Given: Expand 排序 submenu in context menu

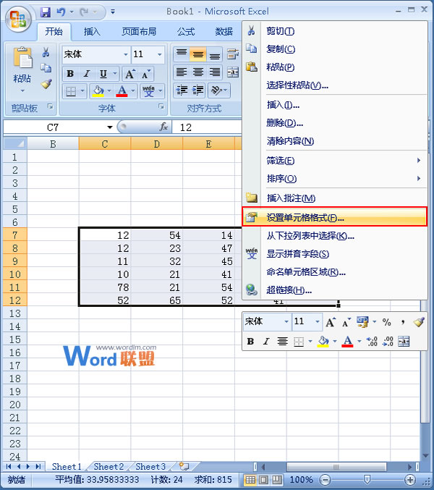Looking at the screenshot, I should point(419,179).
